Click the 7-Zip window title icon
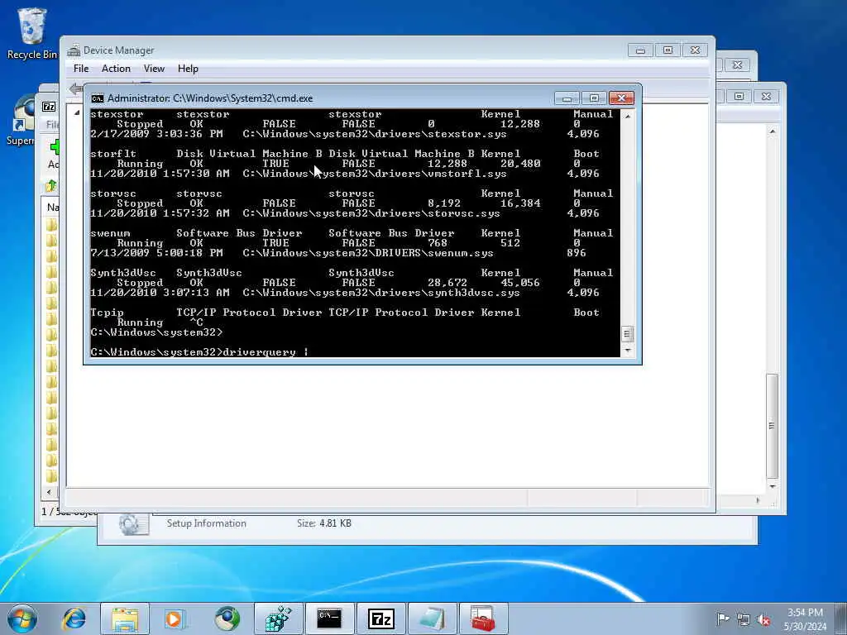The image size is (847, 635). 49,107
